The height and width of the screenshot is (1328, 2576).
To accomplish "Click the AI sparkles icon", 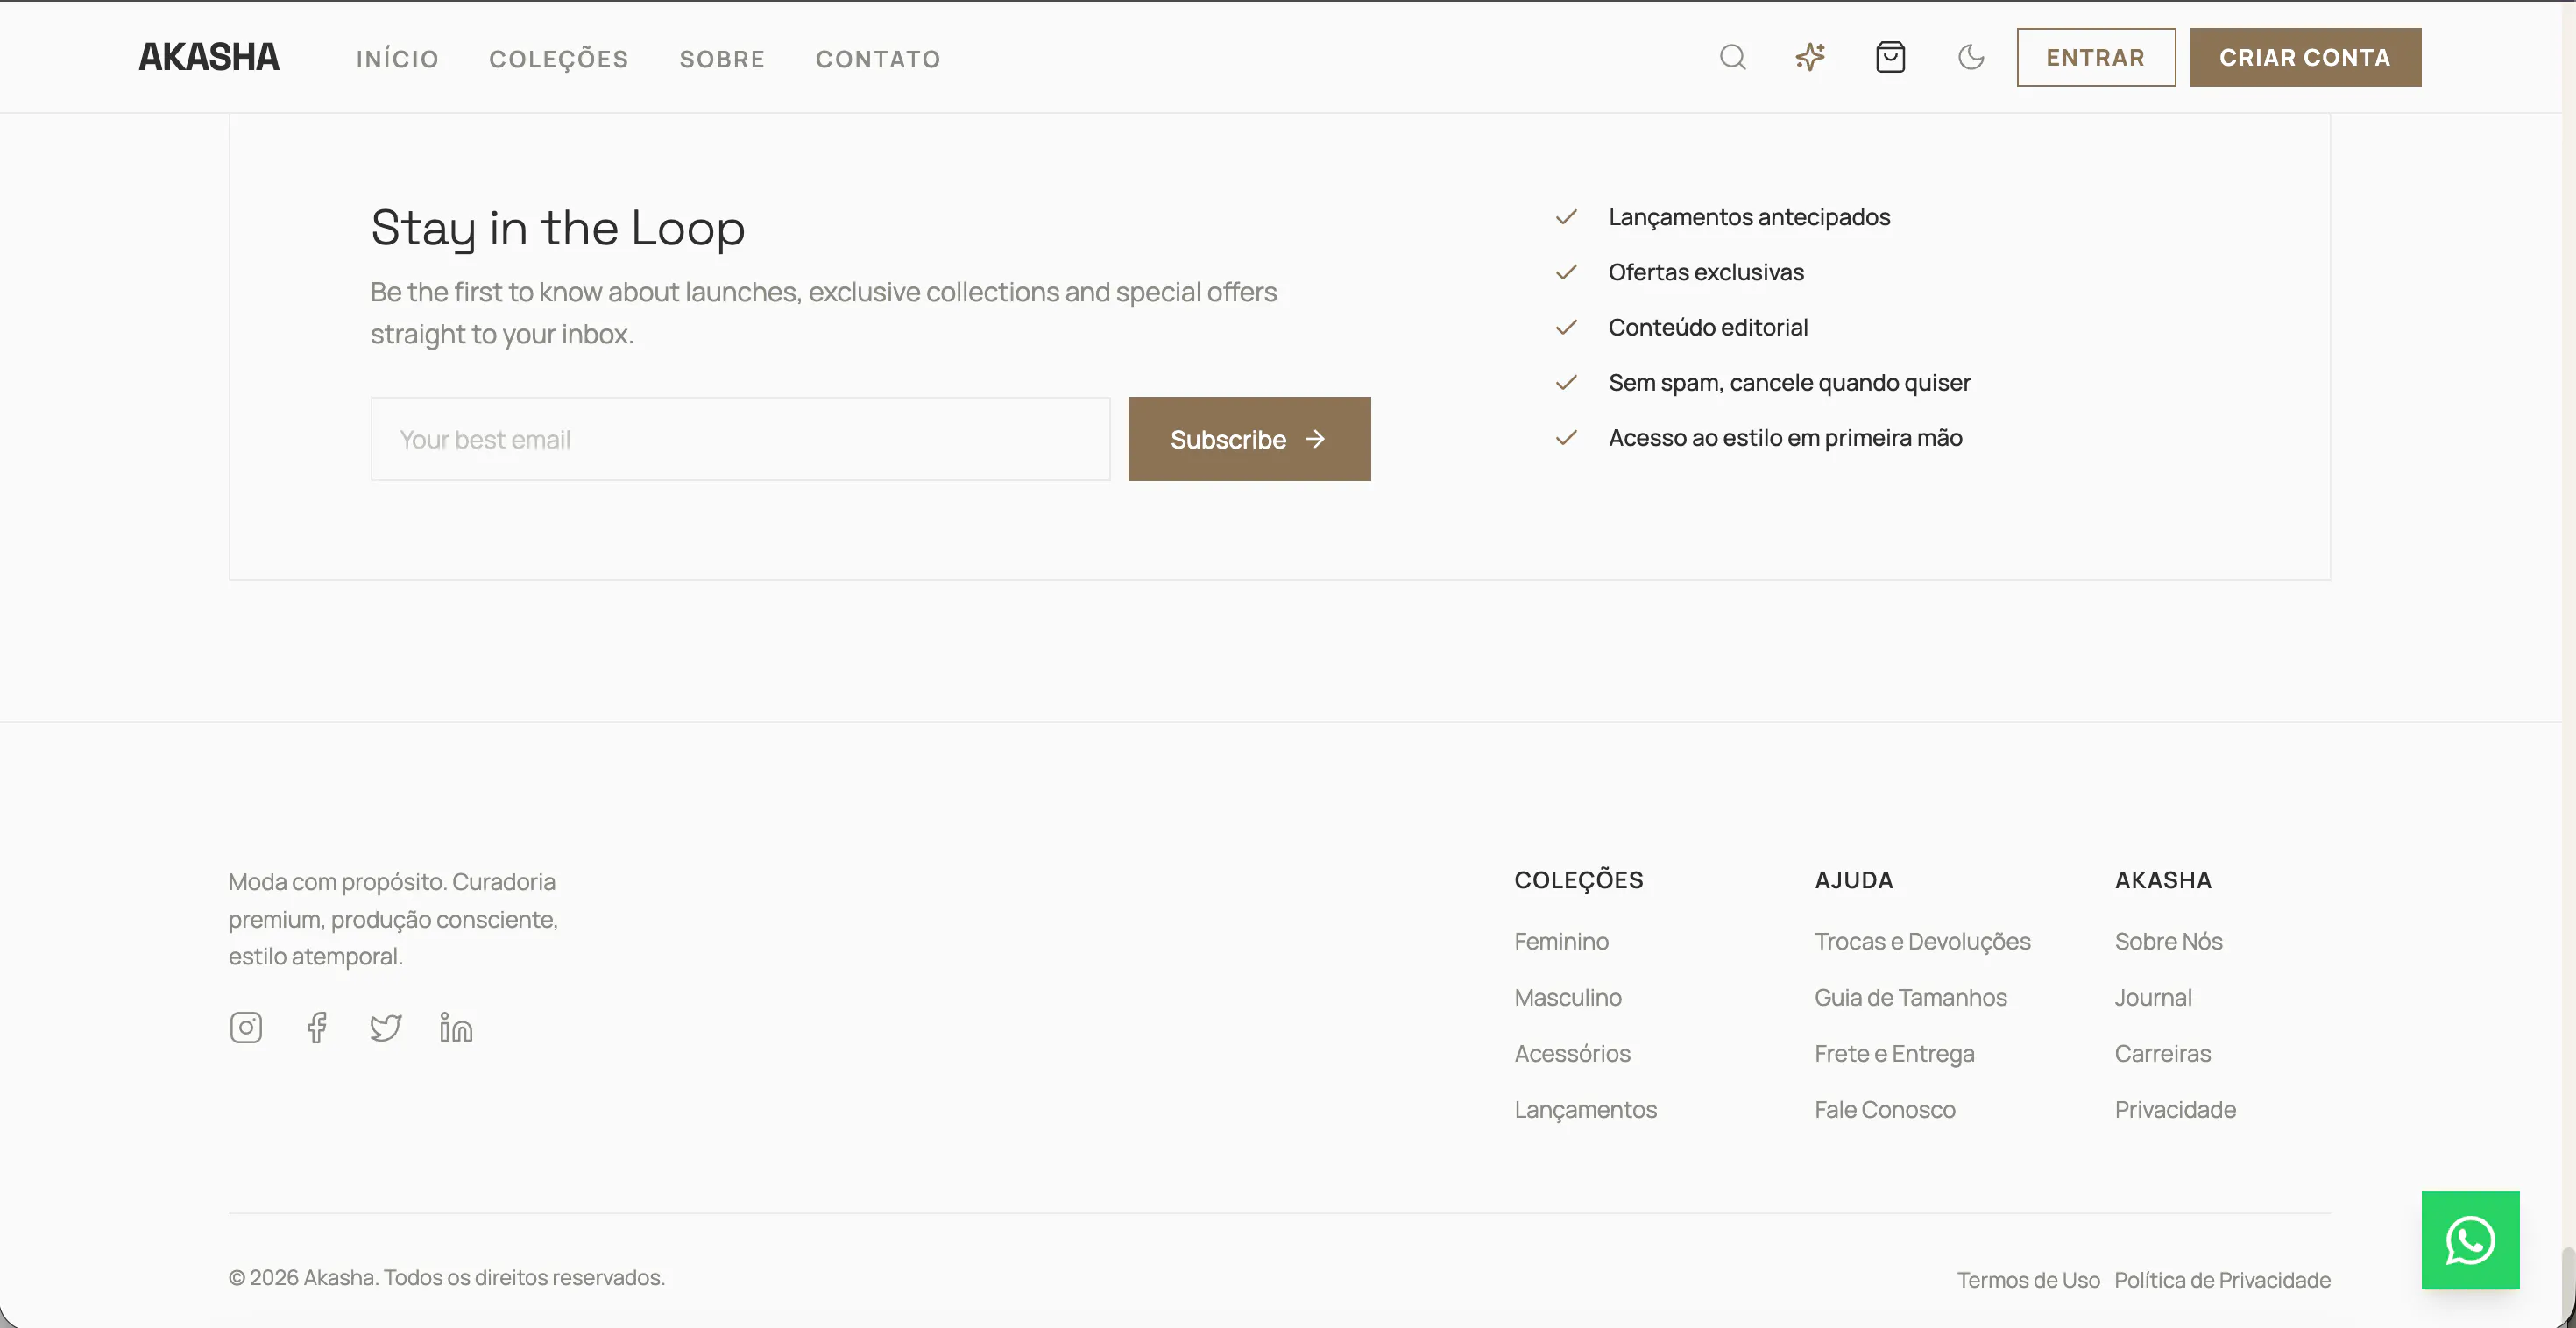I will tap(1811, 57).
